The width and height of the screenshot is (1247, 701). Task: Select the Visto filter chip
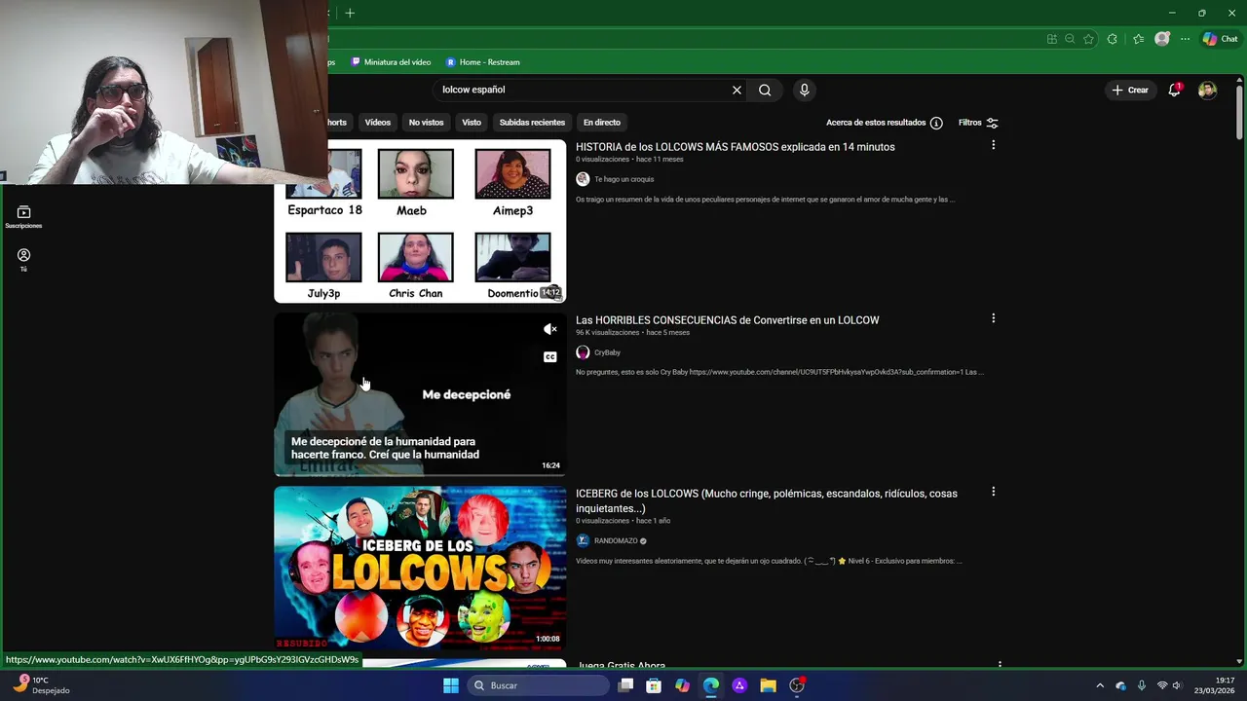(x=472, y=123)
